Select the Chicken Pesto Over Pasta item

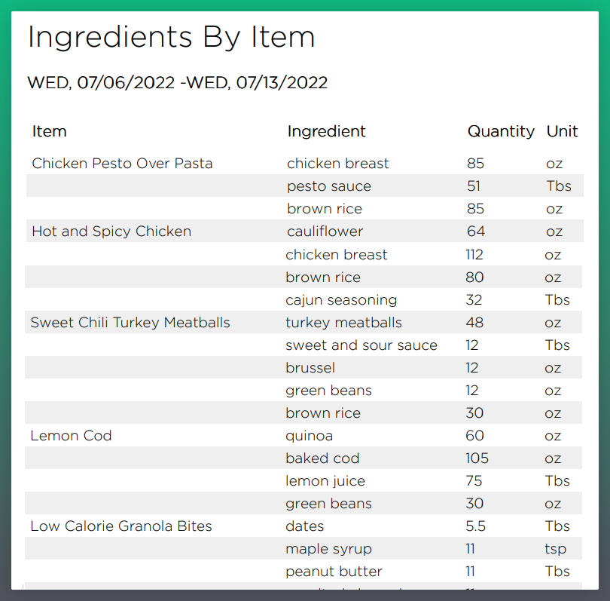122,164
